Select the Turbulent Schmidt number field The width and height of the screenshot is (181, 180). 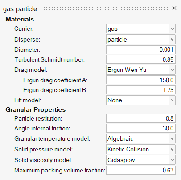(141, 59)
